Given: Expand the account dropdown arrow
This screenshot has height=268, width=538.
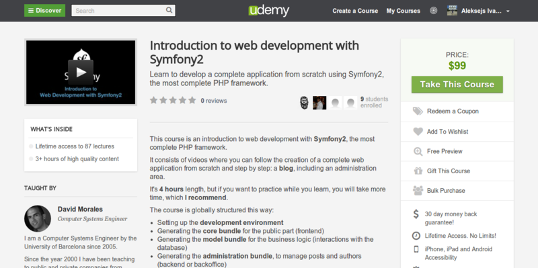Looking at the screenshot, I should (508, 11).
